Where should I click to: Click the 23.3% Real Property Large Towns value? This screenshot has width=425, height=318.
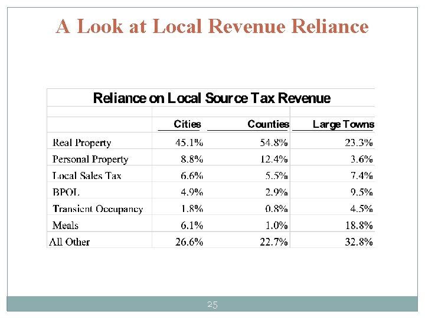pos(359,143)
